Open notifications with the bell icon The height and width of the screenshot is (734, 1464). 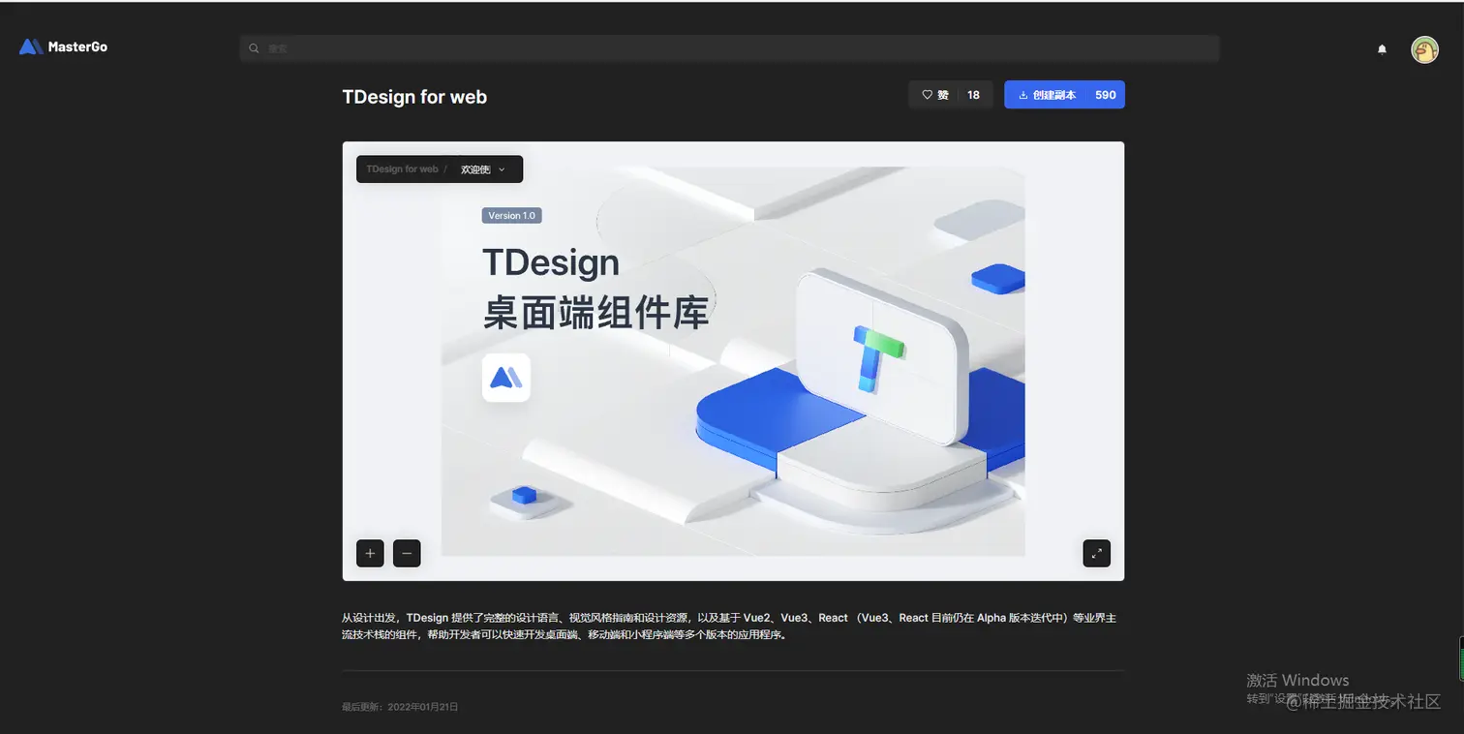[x=1382, y=49]
